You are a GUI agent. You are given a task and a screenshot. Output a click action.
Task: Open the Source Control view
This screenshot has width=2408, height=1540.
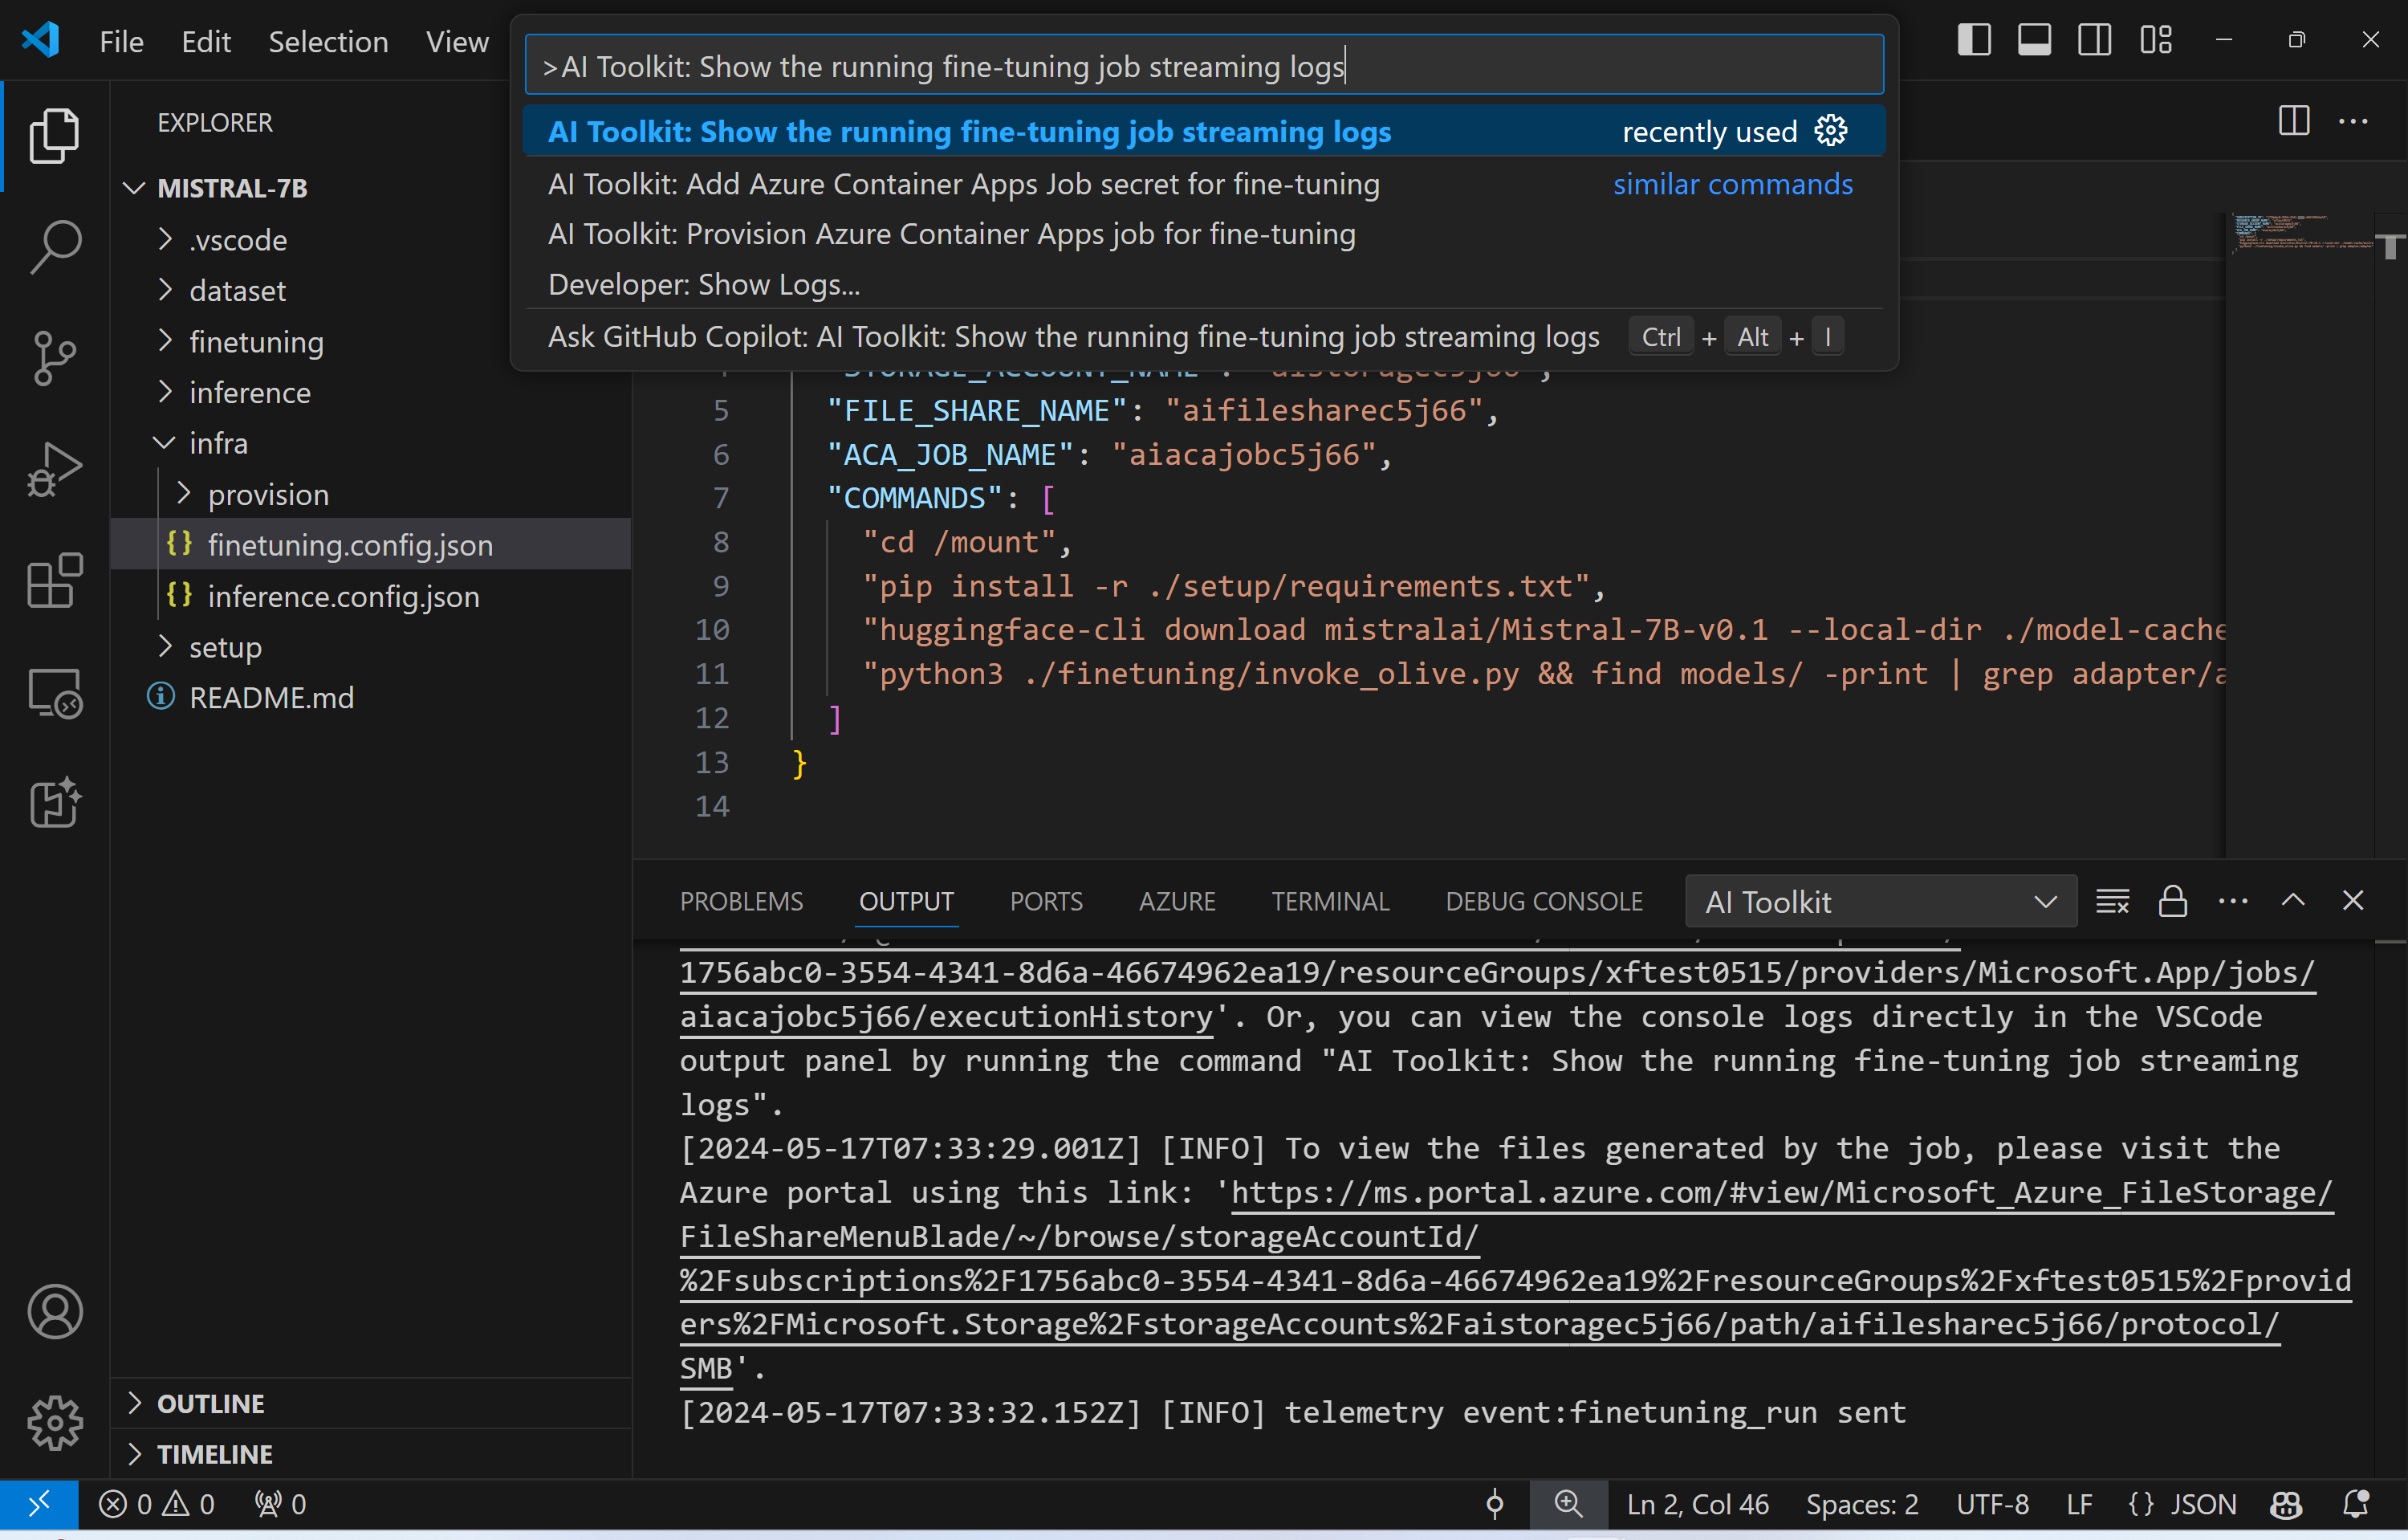(x=54, y=358)
